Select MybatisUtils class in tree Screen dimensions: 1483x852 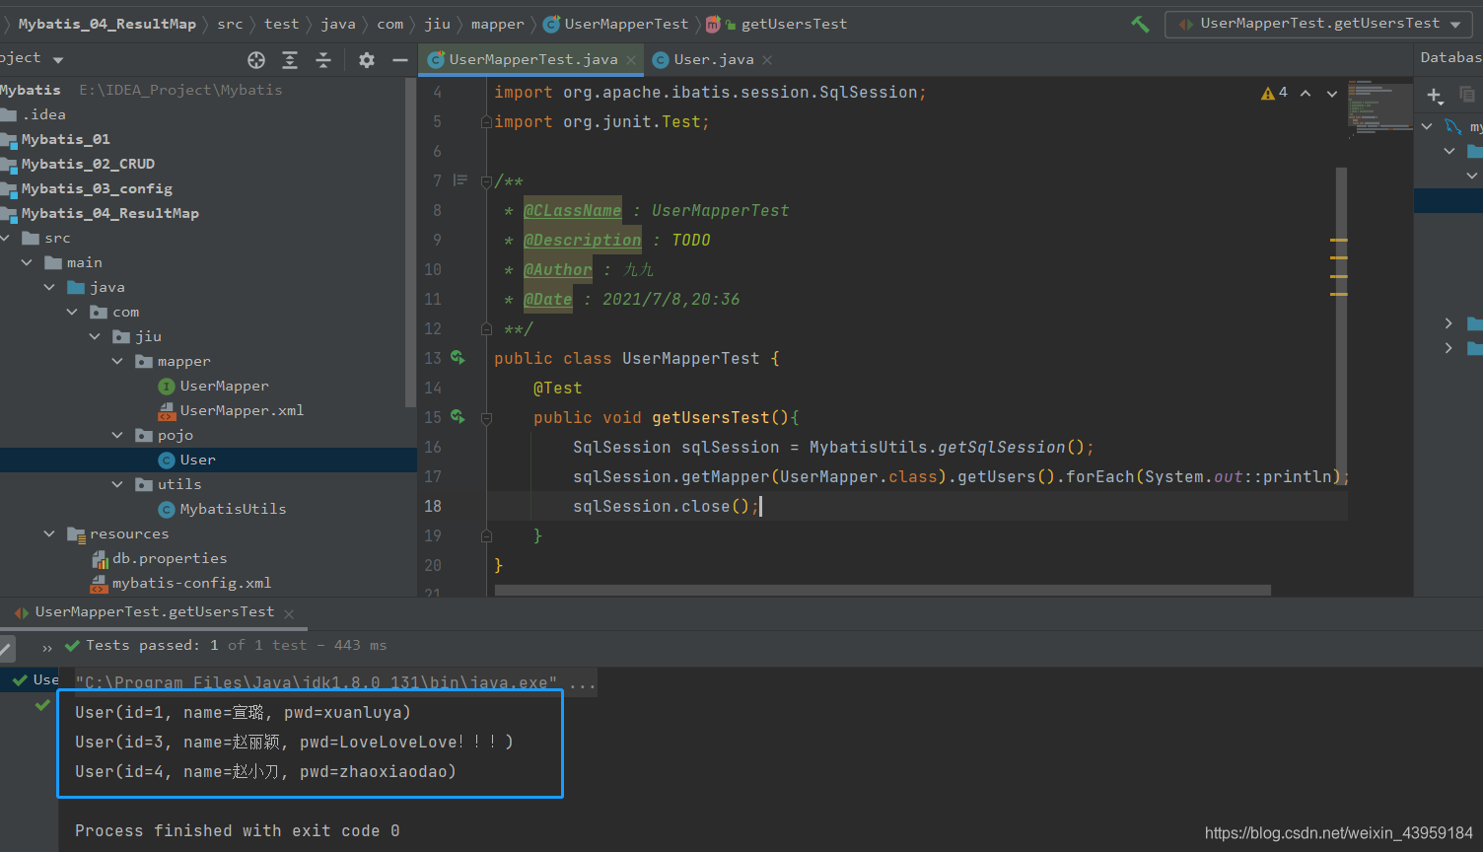223,509
